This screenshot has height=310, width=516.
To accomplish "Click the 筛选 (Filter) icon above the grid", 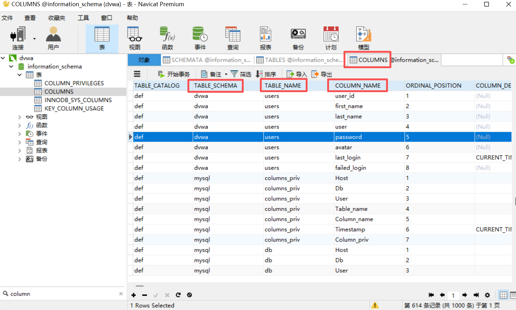I will pyautogui.click(x=241, y=74).
